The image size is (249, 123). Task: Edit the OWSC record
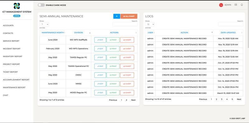point(100,75)
